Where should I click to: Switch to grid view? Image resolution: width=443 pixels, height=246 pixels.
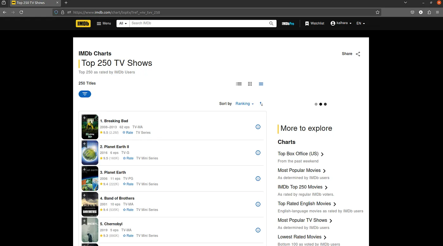(250, 84)
